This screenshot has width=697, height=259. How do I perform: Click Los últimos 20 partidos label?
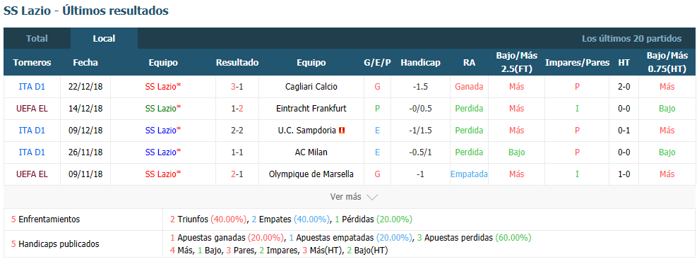tap(631, 39)
